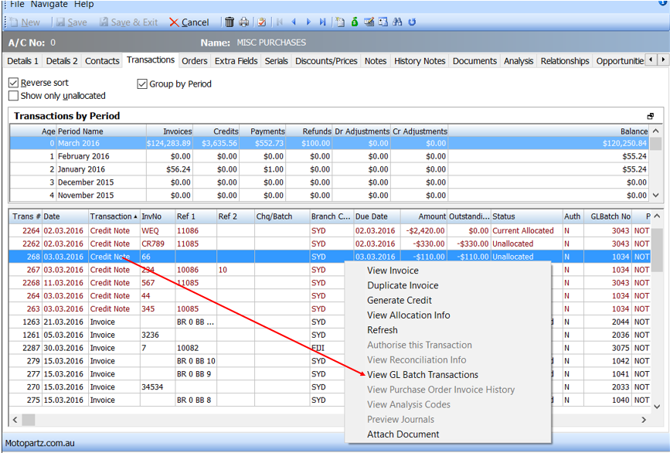Switch to the Details 2 tab
The image size is (670, 453).
(x=62, y=61)
